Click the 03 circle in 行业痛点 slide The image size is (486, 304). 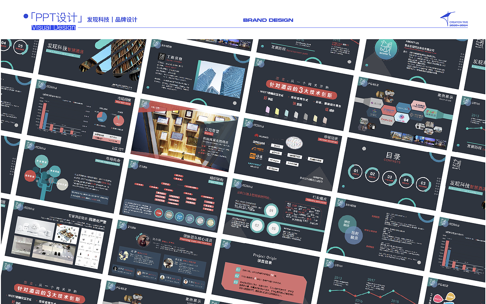click(x=273, y=228)
